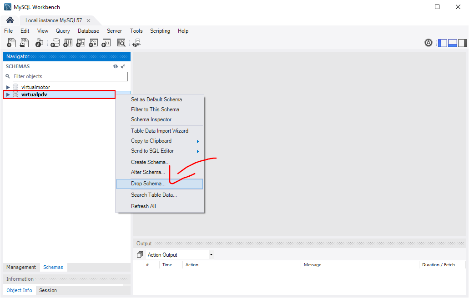Viewport: 469px width, 298px height.
Task: Open the Action Output dropdown
Action: click(211, 255)
